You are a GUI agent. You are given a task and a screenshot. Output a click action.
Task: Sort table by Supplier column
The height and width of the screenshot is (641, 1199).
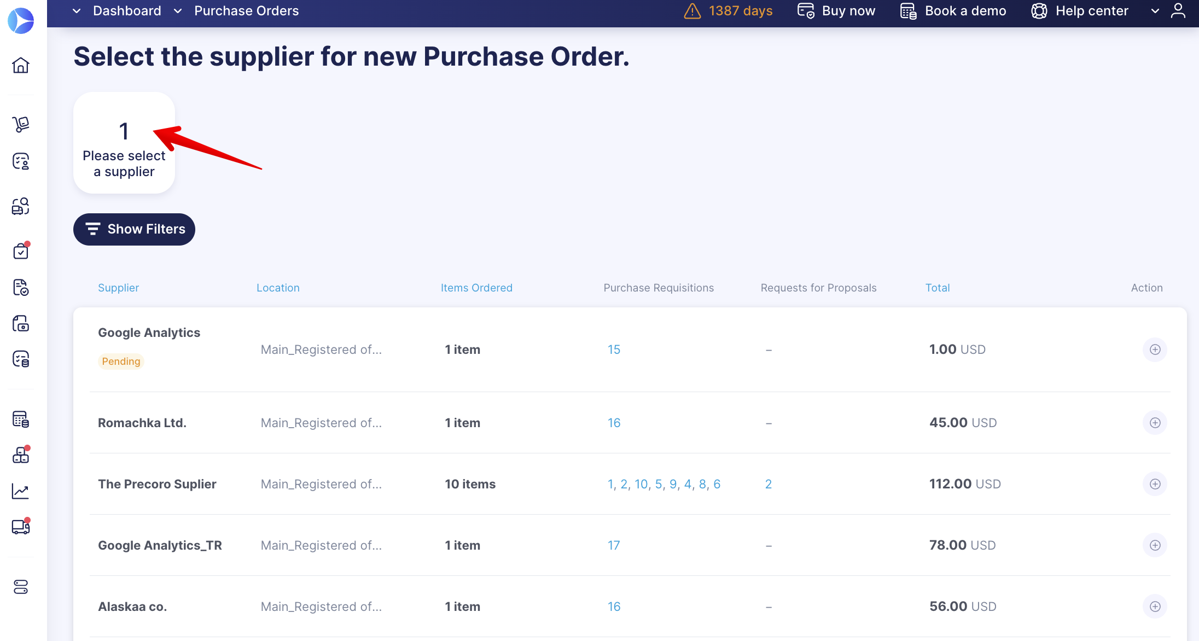pyautogui.click(x=118, y=288)
